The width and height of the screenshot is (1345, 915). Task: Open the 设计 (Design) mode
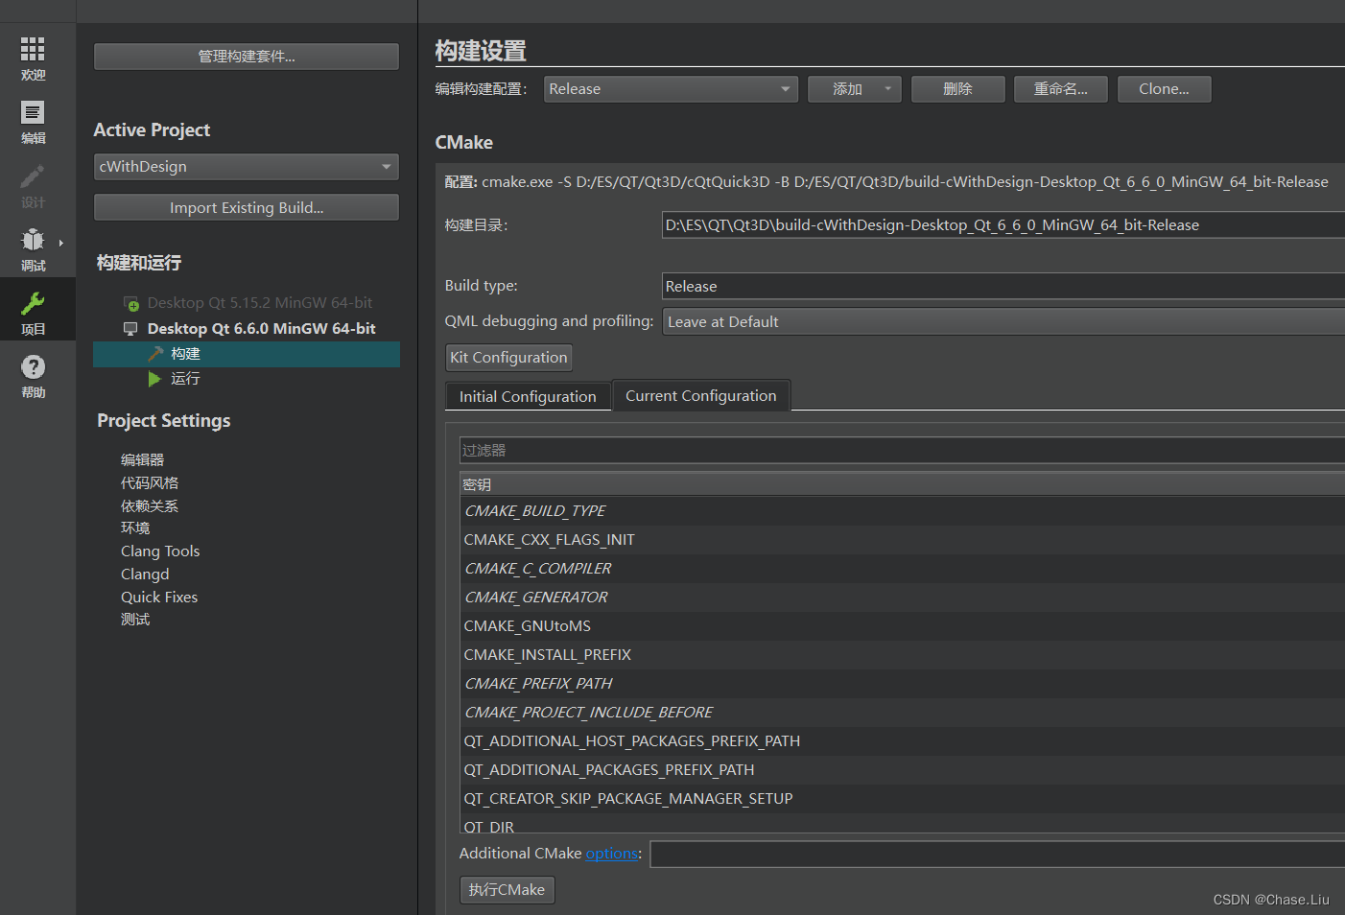pyautogui.click(x=33, y=187)
